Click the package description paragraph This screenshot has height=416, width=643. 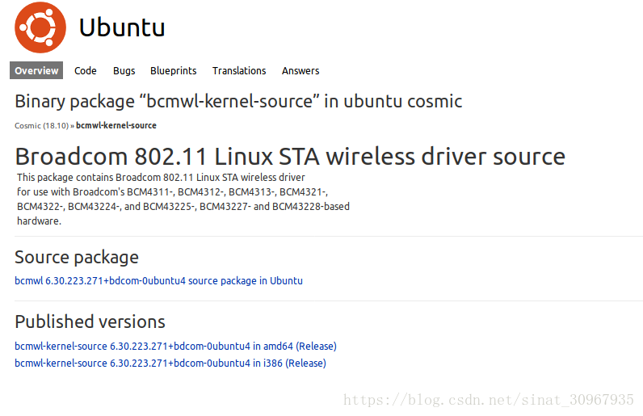(x=183, y=199)
